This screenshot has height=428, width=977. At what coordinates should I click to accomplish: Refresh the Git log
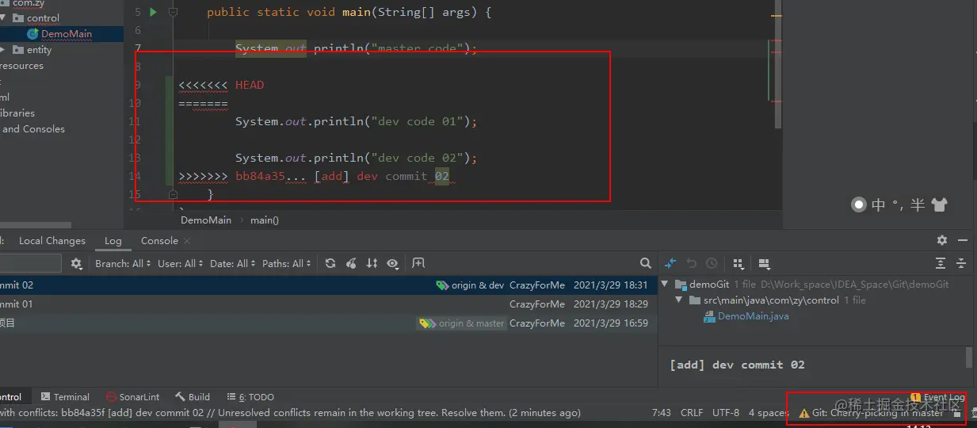330,263
